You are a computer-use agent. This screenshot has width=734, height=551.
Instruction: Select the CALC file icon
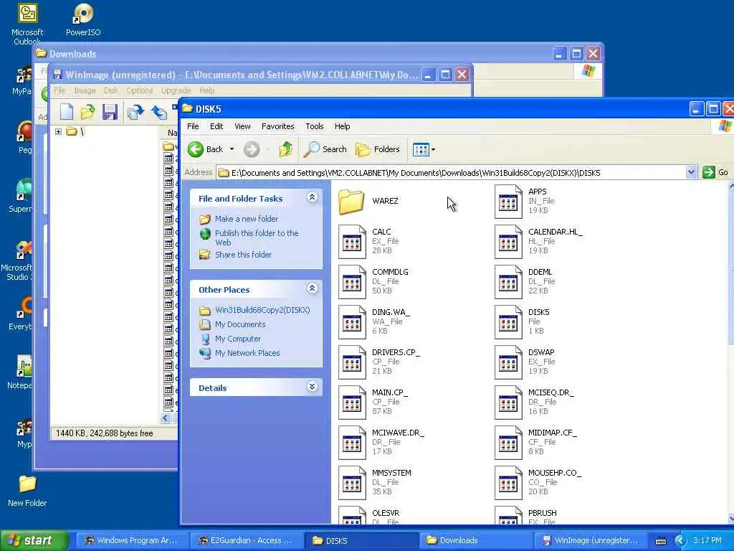tap(352, 241)
